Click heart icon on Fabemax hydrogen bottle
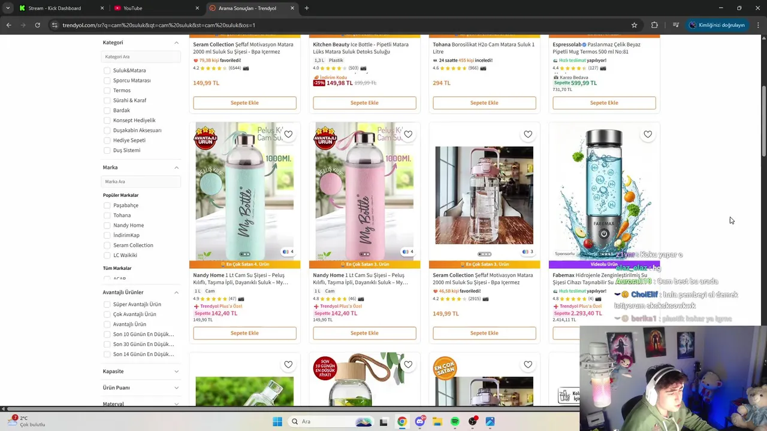767x431 pixels. tap(648, 134)
